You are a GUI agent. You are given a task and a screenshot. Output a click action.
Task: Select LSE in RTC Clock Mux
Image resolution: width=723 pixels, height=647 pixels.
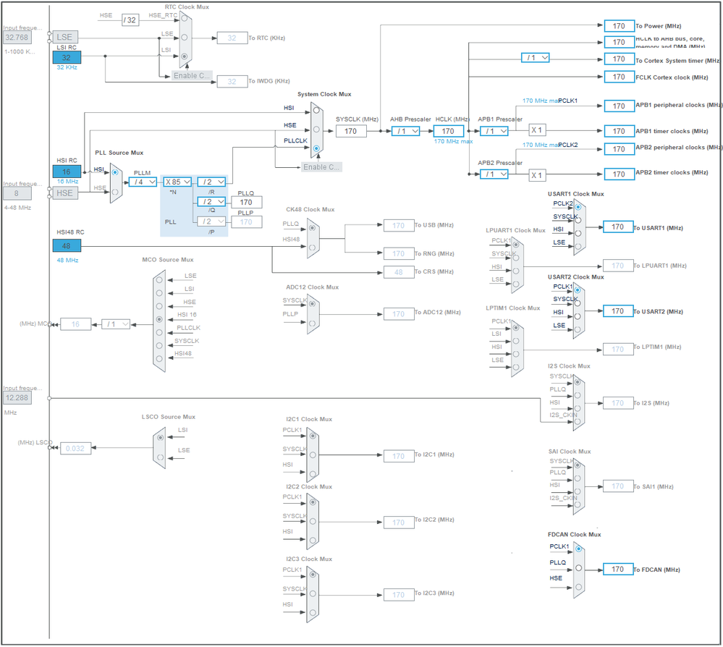(185, 38)
